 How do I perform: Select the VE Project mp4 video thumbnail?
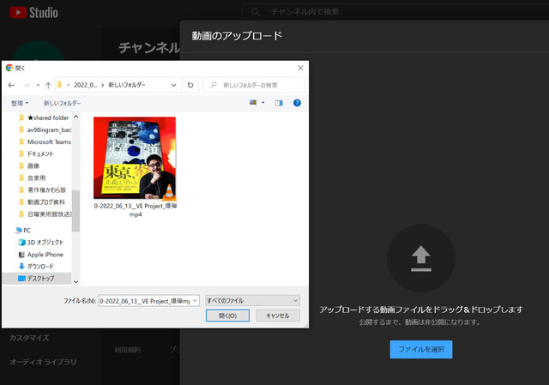pos(135,158)
